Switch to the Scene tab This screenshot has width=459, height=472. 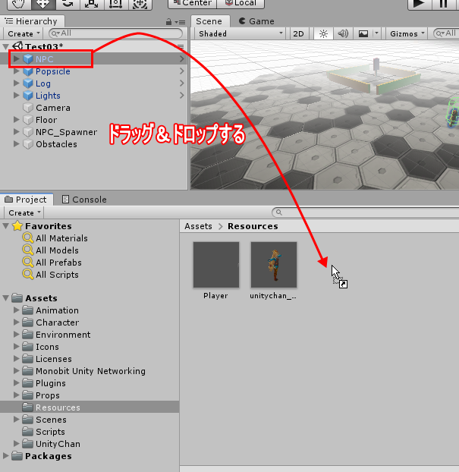point(210,21)
